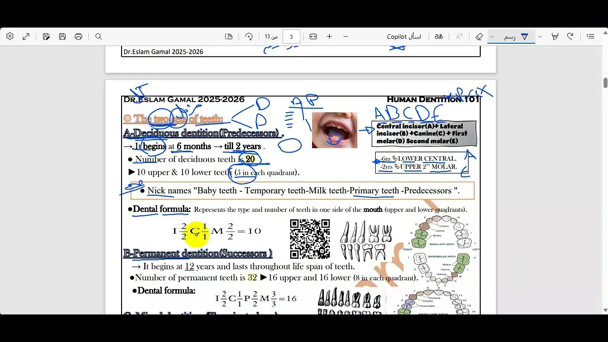Screen dimensions: 608x342
Task: Click the 'من 13' page count label
Action: (271, 37)
